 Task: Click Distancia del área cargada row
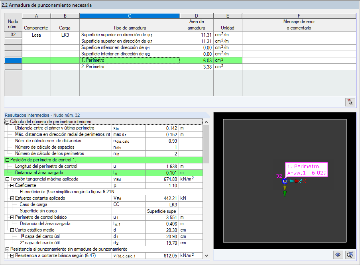[103, 224]
